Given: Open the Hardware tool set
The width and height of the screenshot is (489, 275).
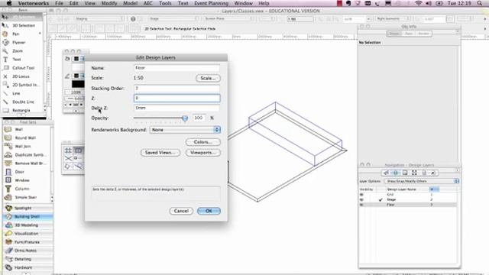Looking at the screenshot, I should [28, 267].
